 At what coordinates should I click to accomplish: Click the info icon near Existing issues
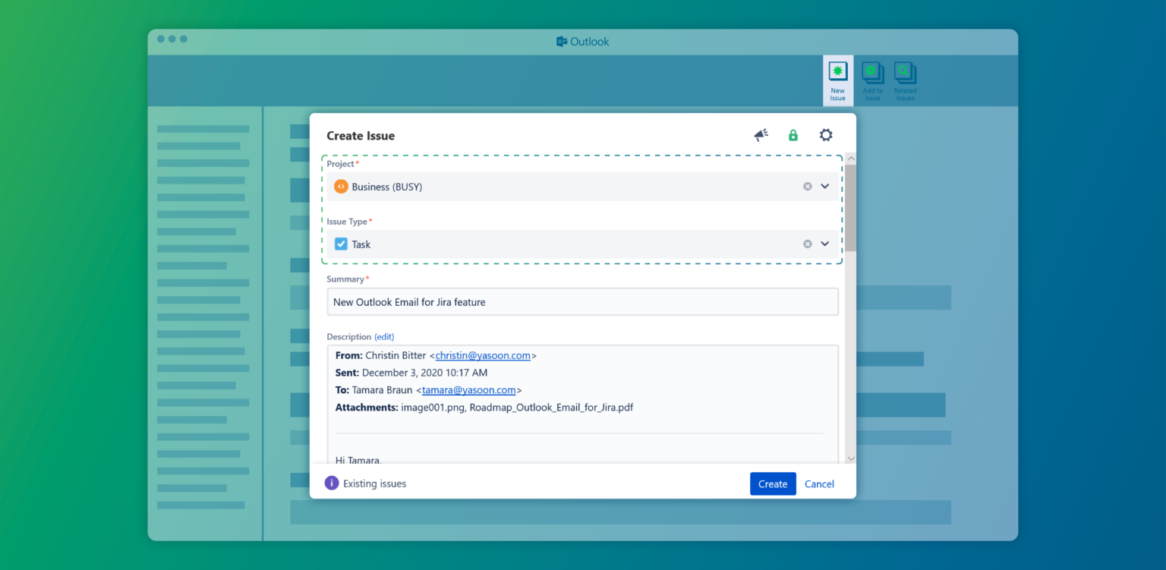331,483
